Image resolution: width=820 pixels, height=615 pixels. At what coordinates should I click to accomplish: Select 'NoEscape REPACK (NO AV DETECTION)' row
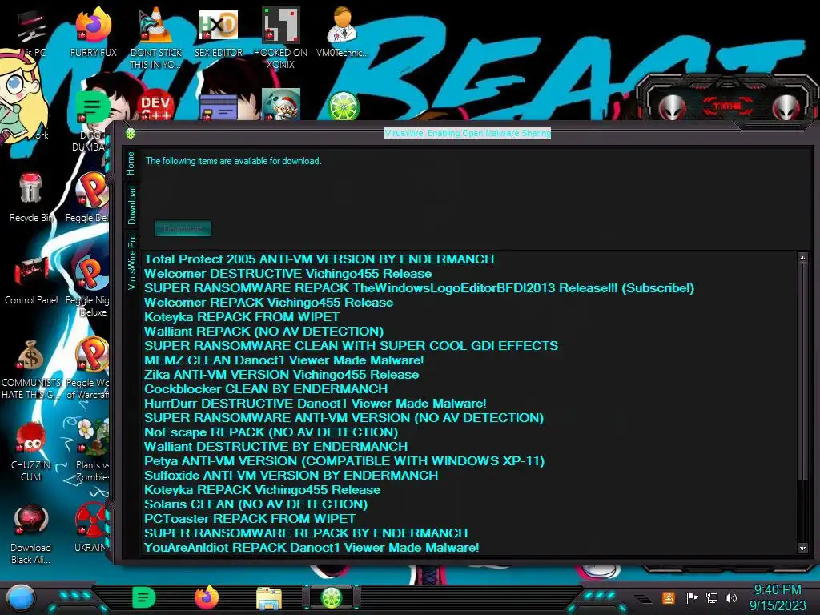(x=271, y=432)
